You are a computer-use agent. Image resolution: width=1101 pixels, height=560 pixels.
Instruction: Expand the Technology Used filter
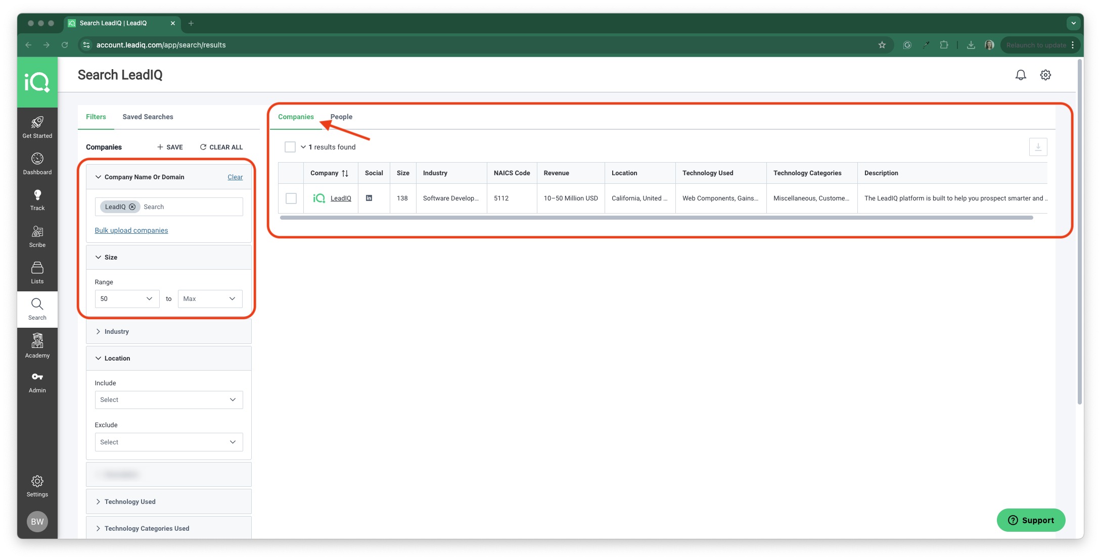pyautogui.click(x=169, y=501)
